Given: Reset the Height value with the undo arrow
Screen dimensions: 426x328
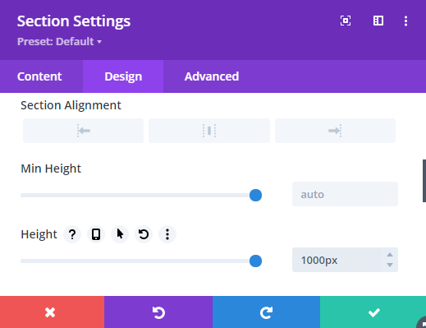Looking at the screenshot, I should tap(144, 234).
